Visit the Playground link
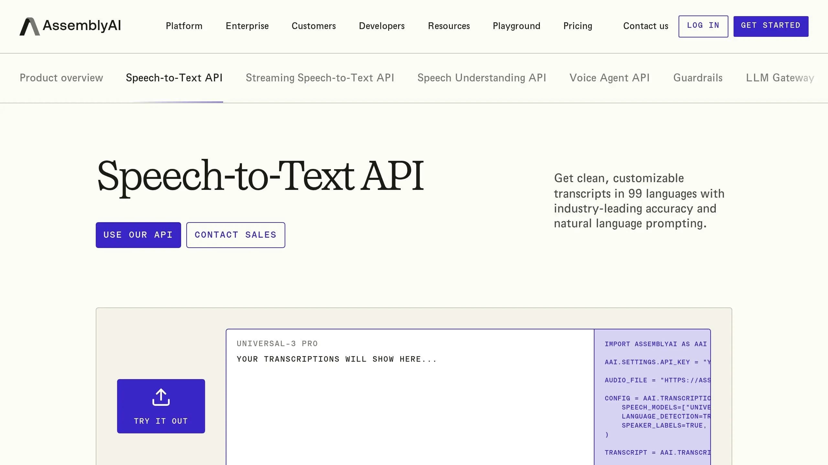 (517, 26)
